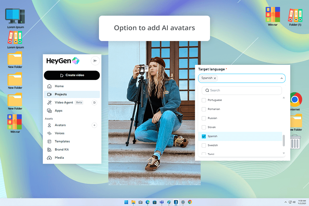Select the Recycle Bin desktop icon
Screen dimensions: 309x206
295,141
